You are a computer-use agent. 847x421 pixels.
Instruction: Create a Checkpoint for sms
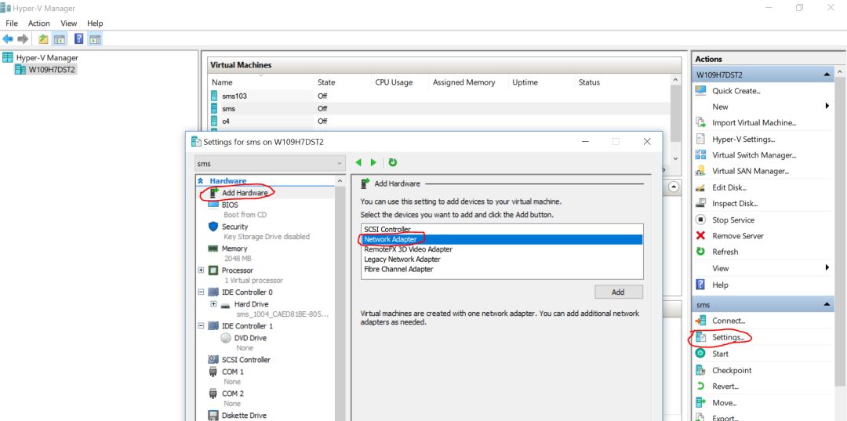[x=732, y=370]
